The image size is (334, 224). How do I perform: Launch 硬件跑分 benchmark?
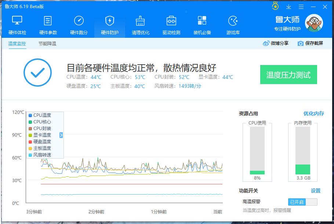point(79,24)
